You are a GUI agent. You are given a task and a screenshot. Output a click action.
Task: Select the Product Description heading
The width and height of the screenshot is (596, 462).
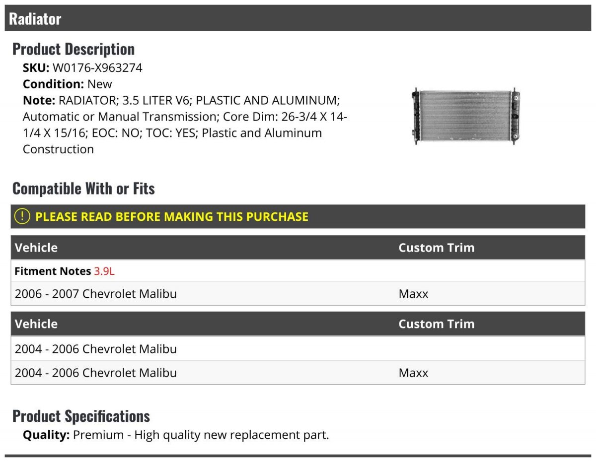[x=74, y=49]
